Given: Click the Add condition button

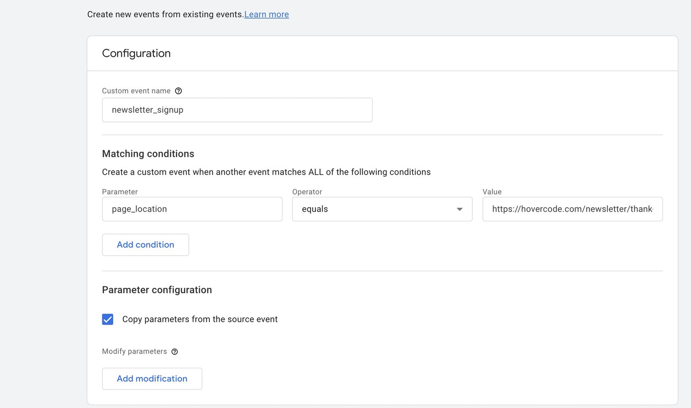Looking at the screenshot, I should click(145, 244).
